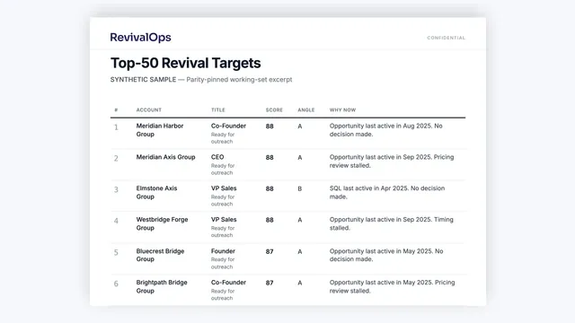575x323 pixels.
Task: Click the ANGLE column header
Action: 306,109
